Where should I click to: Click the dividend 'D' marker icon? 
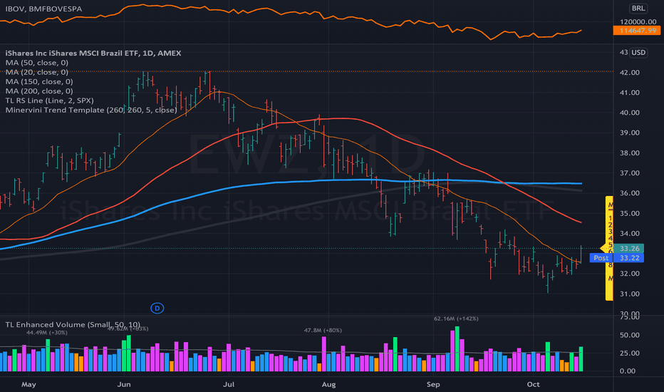point(157,308)
